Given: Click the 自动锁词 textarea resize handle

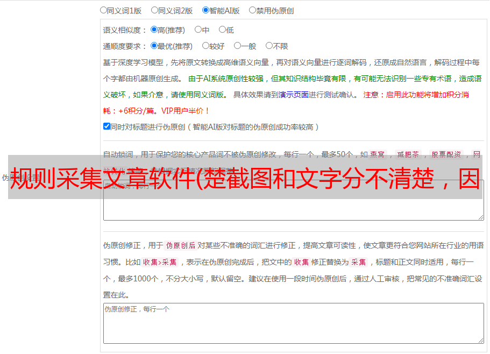Looking at the screenshot, I should pos(481,217).
